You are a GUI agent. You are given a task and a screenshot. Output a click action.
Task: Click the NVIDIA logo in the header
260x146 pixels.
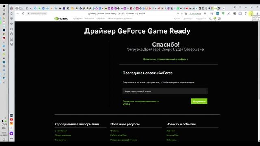[61, 19]
